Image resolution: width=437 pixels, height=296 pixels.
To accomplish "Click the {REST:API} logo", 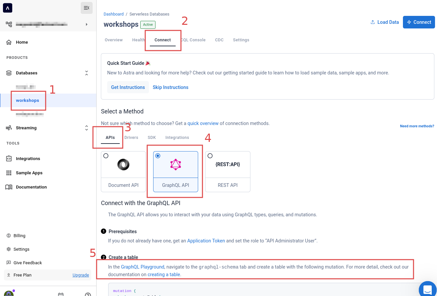I will click(228, 164).
